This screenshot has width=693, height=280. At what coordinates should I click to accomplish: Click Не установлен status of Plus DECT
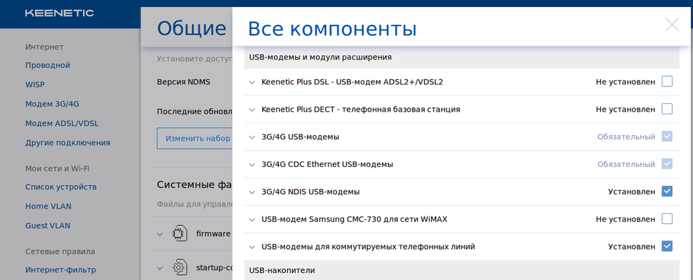625,110
